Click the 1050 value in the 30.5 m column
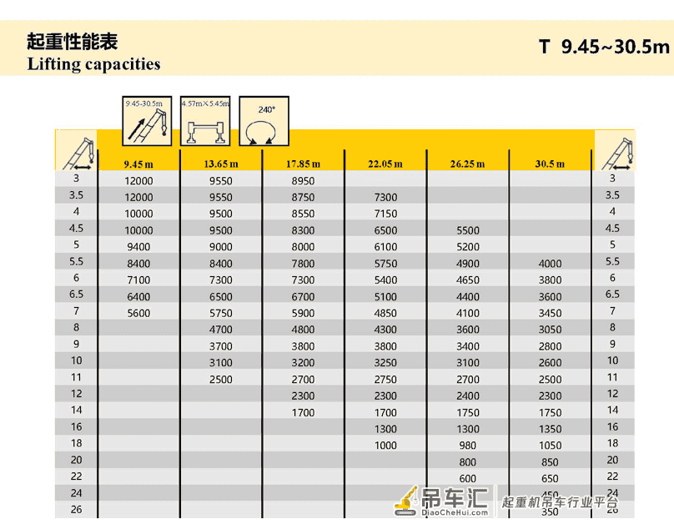The width and height of the screenshot is (674, 524). coord(551,446)
